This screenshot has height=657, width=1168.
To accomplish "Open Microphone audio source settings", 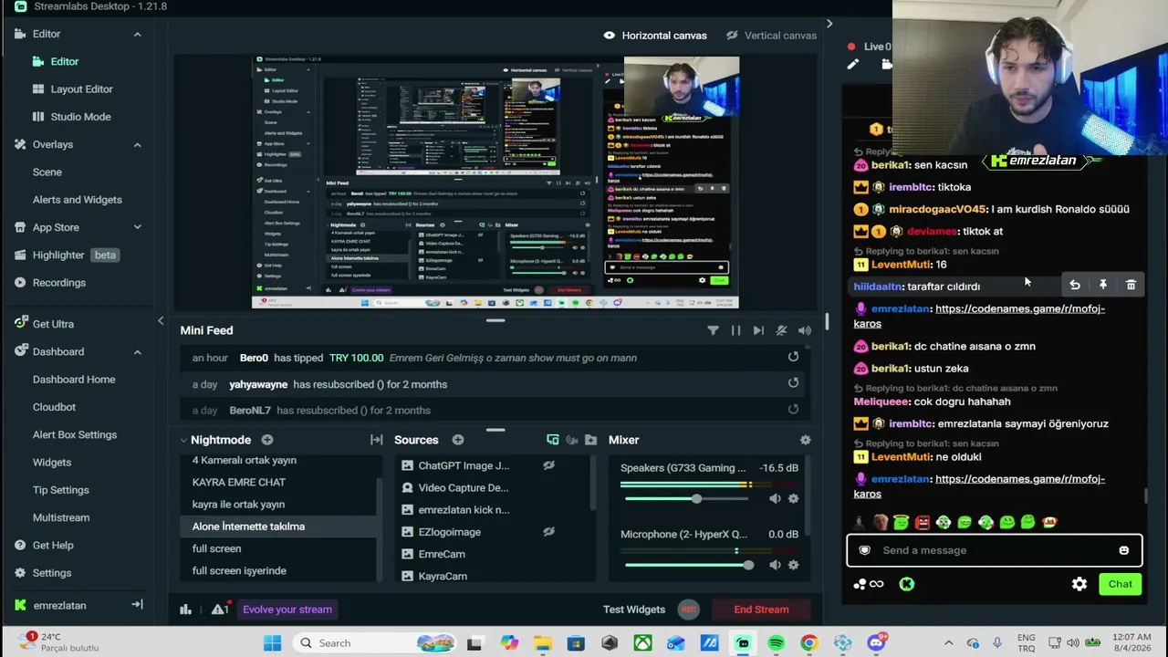I will point(793,565).
